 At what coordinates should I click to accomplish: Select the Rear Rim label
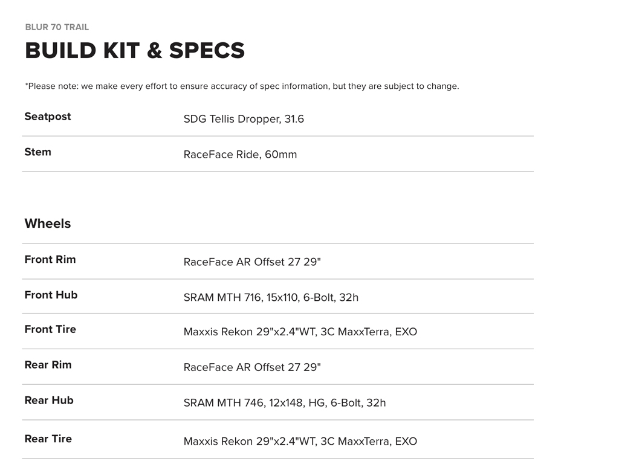[x=48, y=365]
